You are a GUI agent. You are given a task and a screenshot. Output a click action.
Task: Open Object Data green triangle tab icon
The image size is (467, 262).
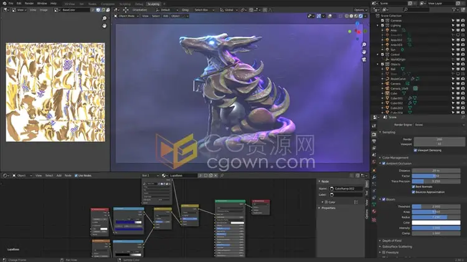click(x=374, y=204)
